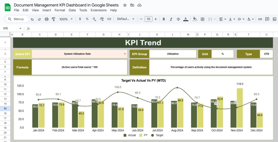Move document using the folder icon

(132, 5)
